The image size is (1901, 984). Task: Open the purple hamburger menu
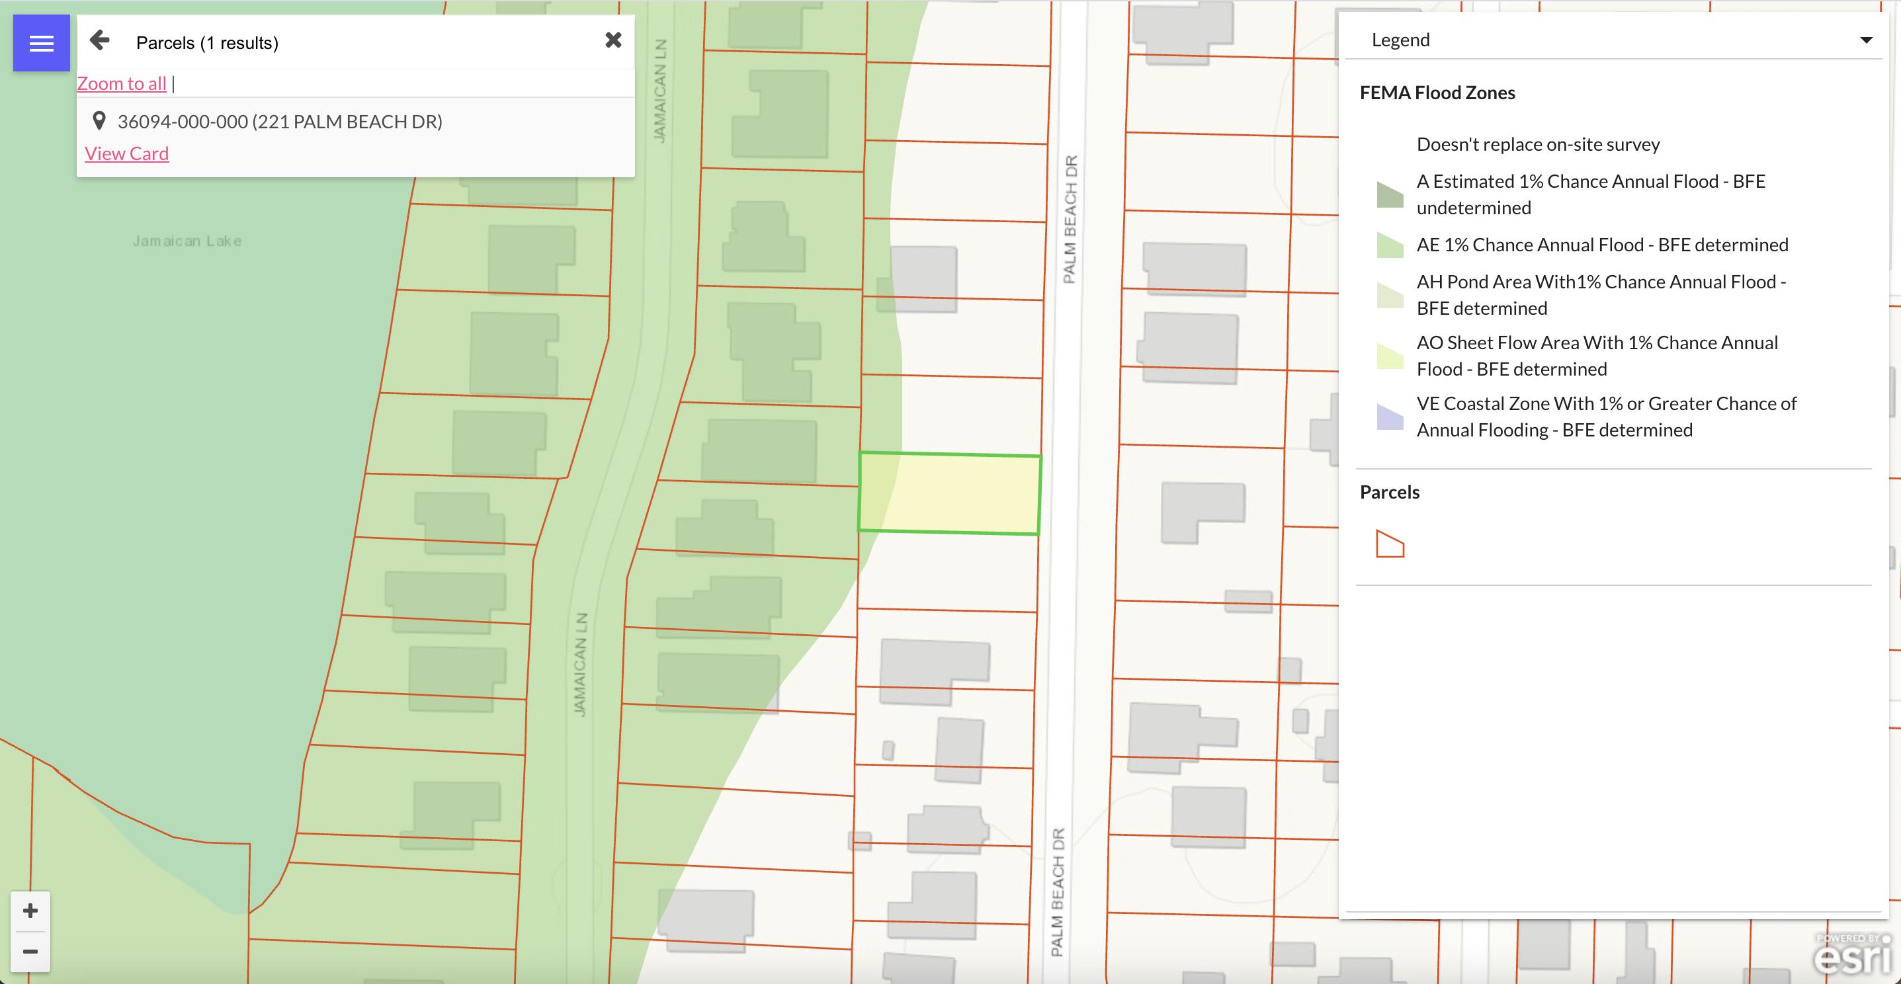tap(41, 44)
